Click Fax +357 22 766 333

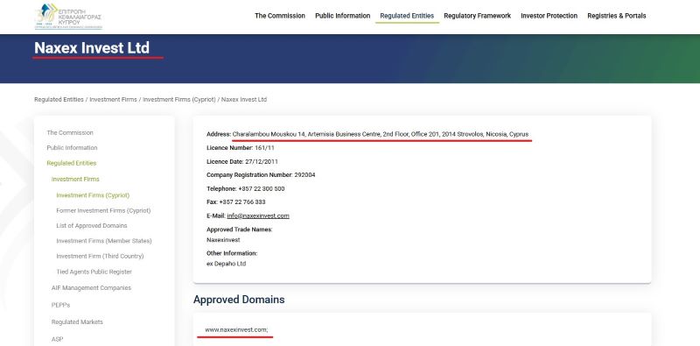pyautogui.click(x=236, y=202)
